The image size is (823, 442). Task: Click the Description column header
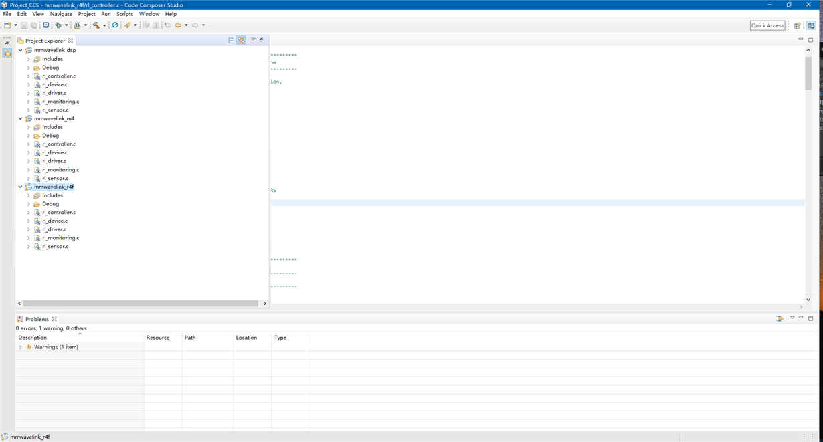[x=80, y=338]
